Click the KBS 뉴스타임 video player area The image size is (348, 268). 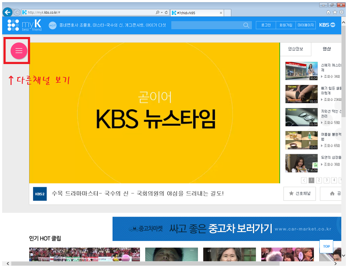[155, 113]
